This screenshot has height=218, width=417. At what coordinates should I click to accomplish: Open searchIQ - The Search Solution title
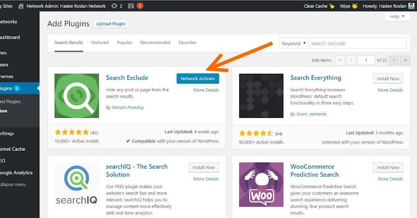(137, 170)
